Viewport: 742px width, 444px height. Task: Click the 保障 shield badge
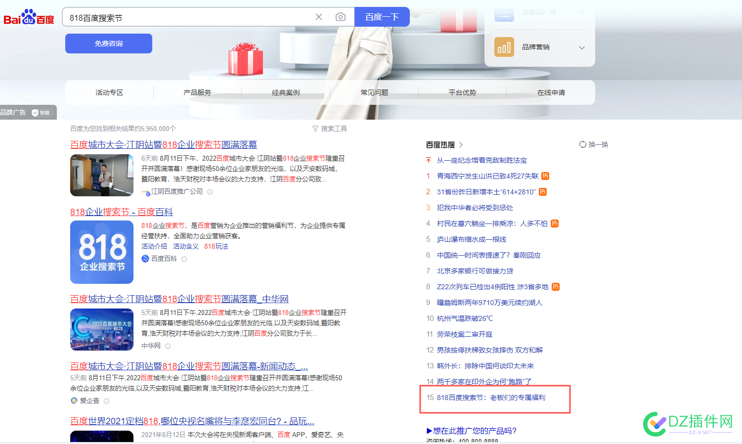click(42, 113)
